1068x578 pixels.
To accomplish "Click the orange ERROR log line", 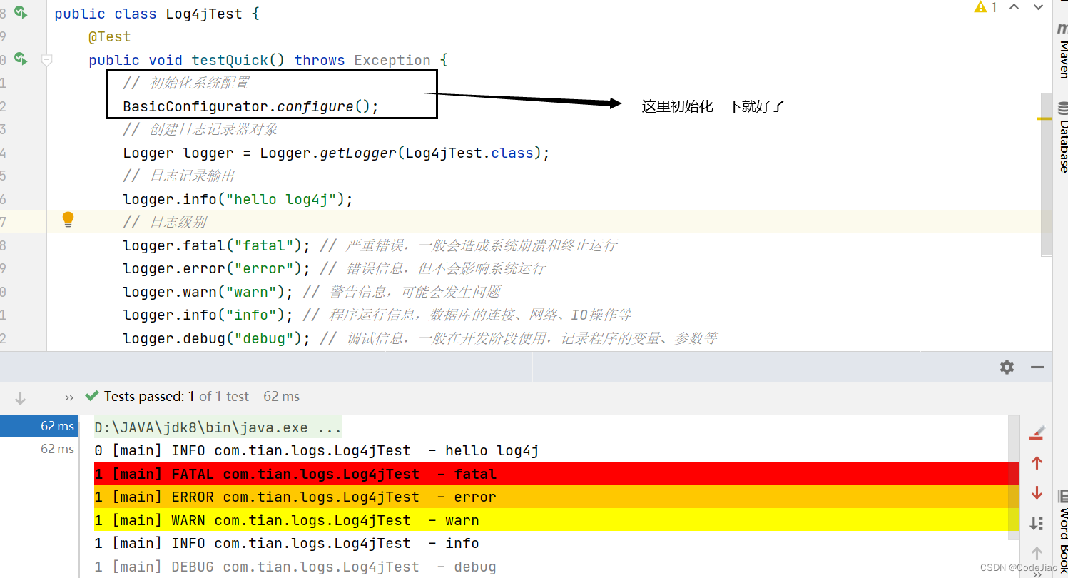I will 556,497.
